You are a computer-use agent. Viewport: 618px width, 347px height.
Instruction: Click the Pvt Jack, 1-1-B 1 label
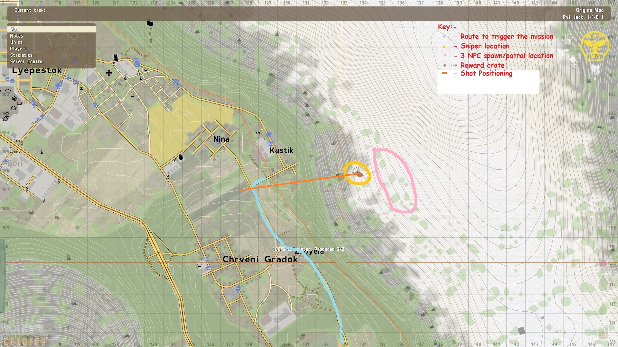point(583,17)
